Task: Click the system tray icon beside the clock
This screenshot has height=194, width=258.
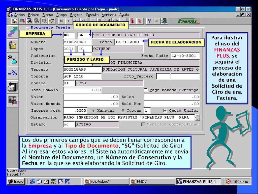Action: pyautogui.click(x=228, y=181)
